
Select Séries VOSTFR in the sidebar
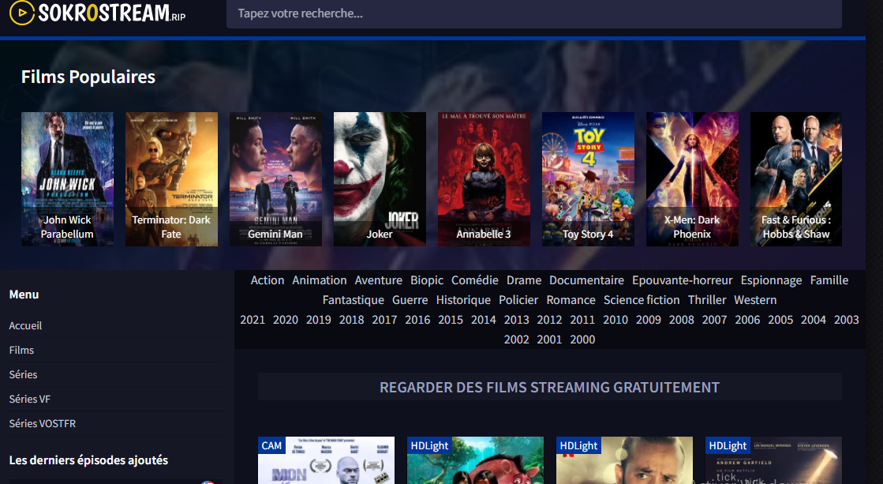(x=42, y=423)
